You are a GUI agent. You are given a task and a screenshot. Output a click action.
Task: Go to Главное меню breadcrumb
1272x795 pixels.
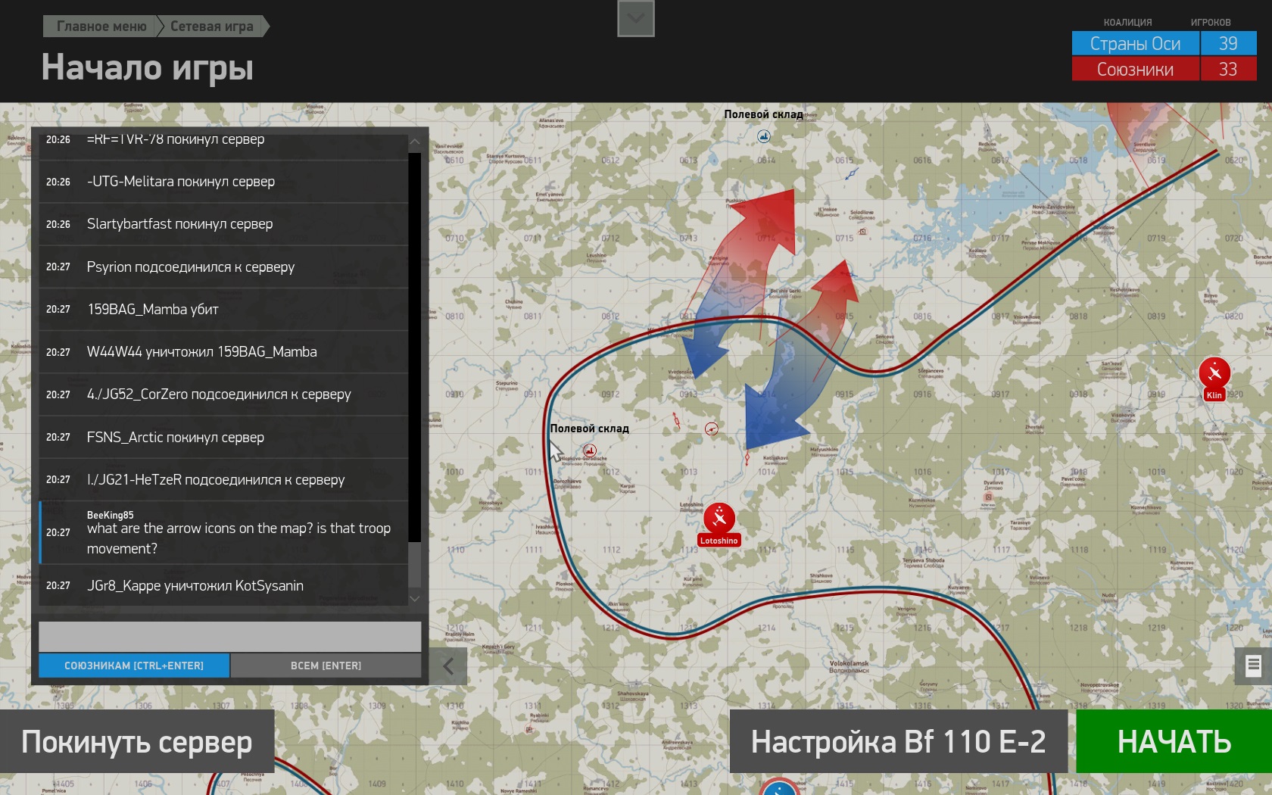[x=102, y=26]
